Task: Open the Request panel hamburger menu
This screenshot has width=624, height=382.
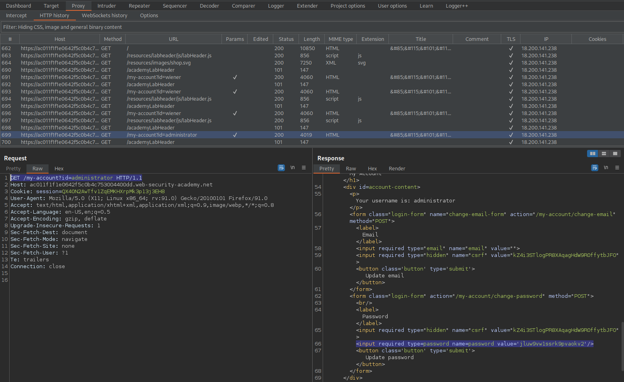Action: (304, 168)
